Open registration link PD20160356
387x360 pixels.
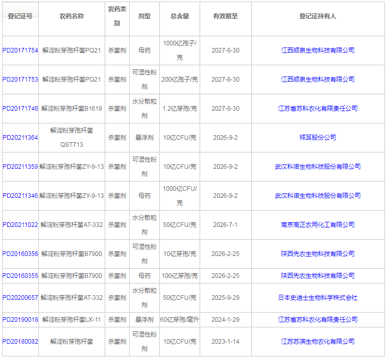(20, 254)
